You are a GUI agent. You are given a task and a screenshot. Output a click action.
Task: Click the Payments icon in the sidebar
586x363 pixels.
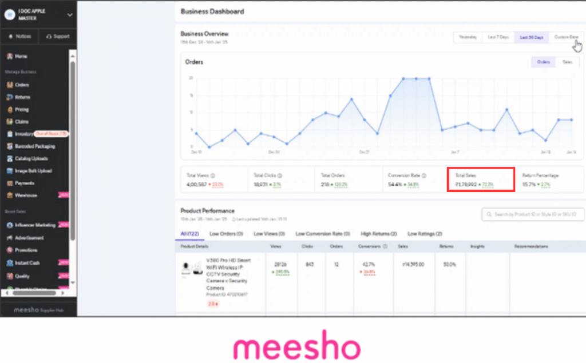pyautogui.click(x=10, y=183)
